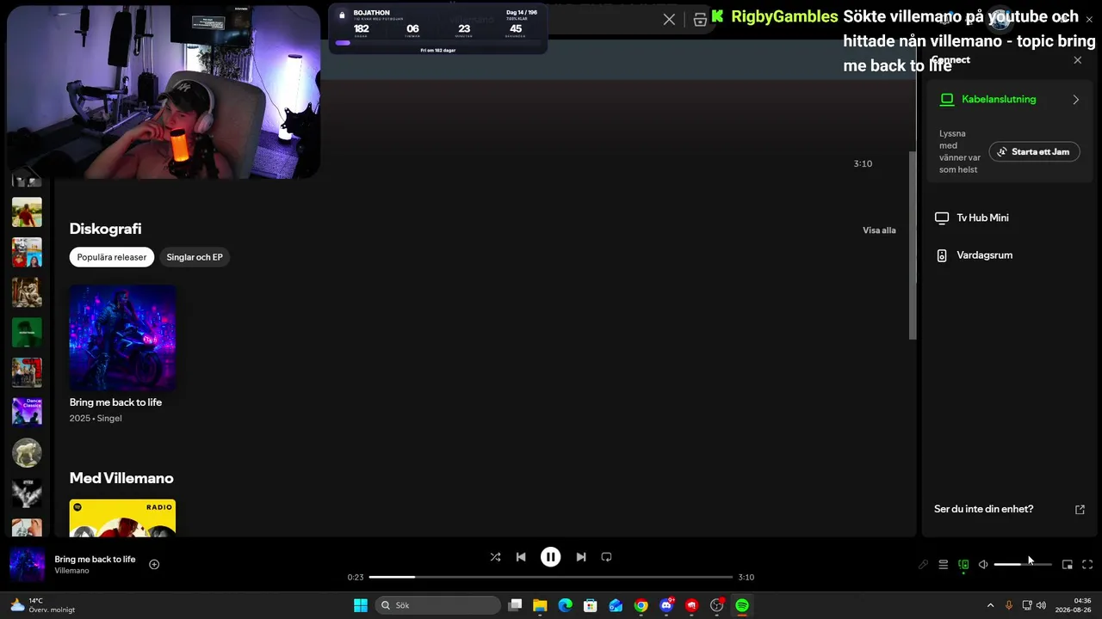Image resolution: width=1102 pixels, height=619 pixels.
Task: Switch the player to full screen
Action: (1087, 565)
